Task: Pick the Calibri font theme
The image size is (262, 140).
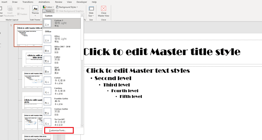Action: click(62, 60)
